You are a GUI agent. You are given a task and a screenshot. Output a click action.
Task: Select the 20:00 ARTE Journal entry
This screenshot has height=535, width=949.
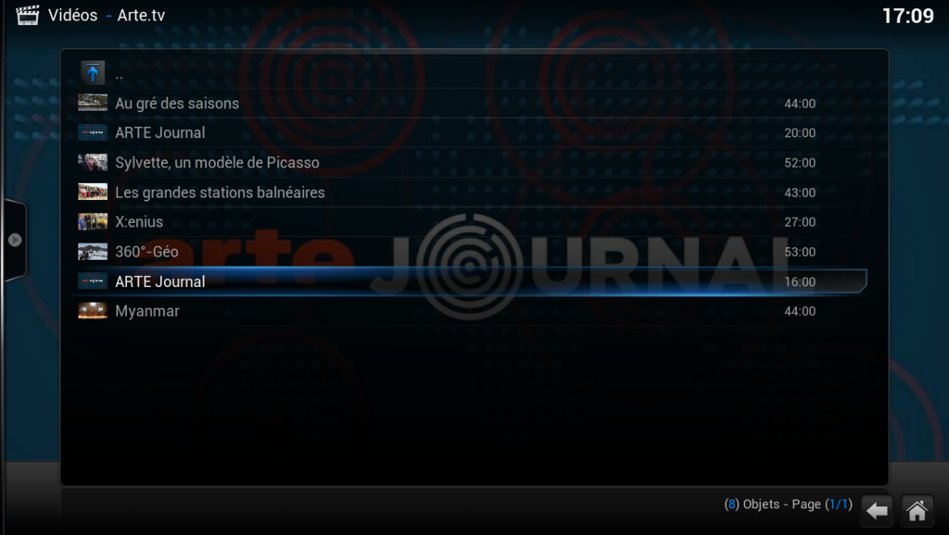472,133
